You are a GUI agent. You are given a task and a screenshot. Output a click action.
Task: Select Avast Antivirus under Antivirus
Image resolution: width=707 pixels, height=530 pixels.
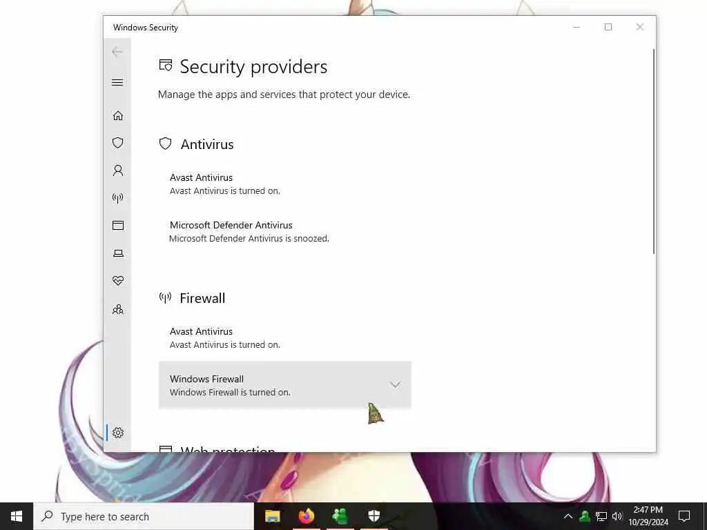pyautogui.click(x=224, y=184)
